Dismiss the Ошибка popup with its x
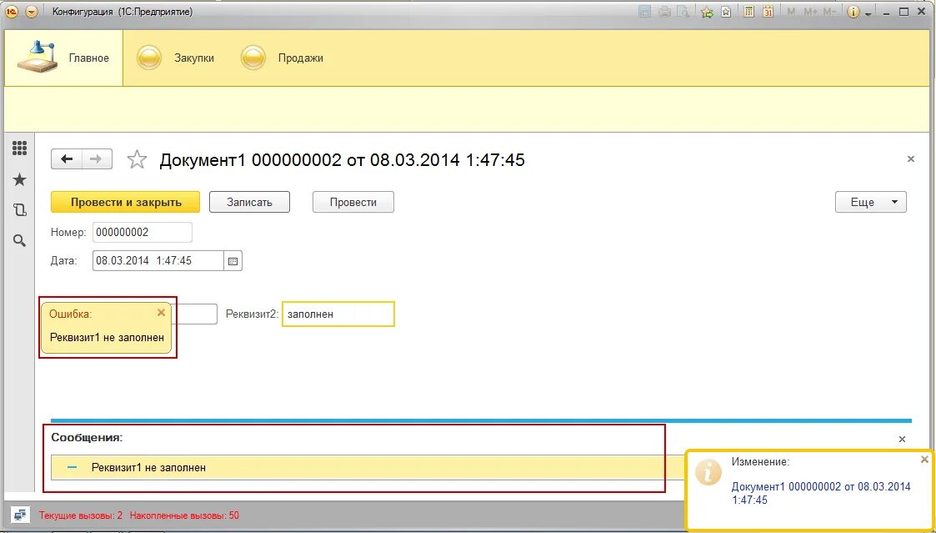 (161, 313)
